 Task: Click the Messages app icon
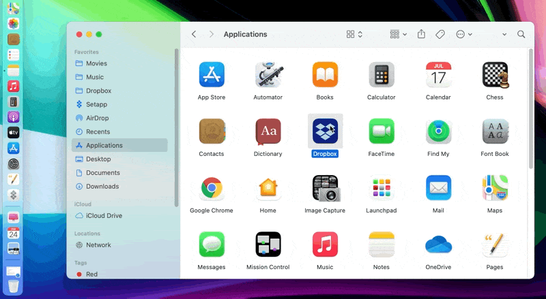212,245
